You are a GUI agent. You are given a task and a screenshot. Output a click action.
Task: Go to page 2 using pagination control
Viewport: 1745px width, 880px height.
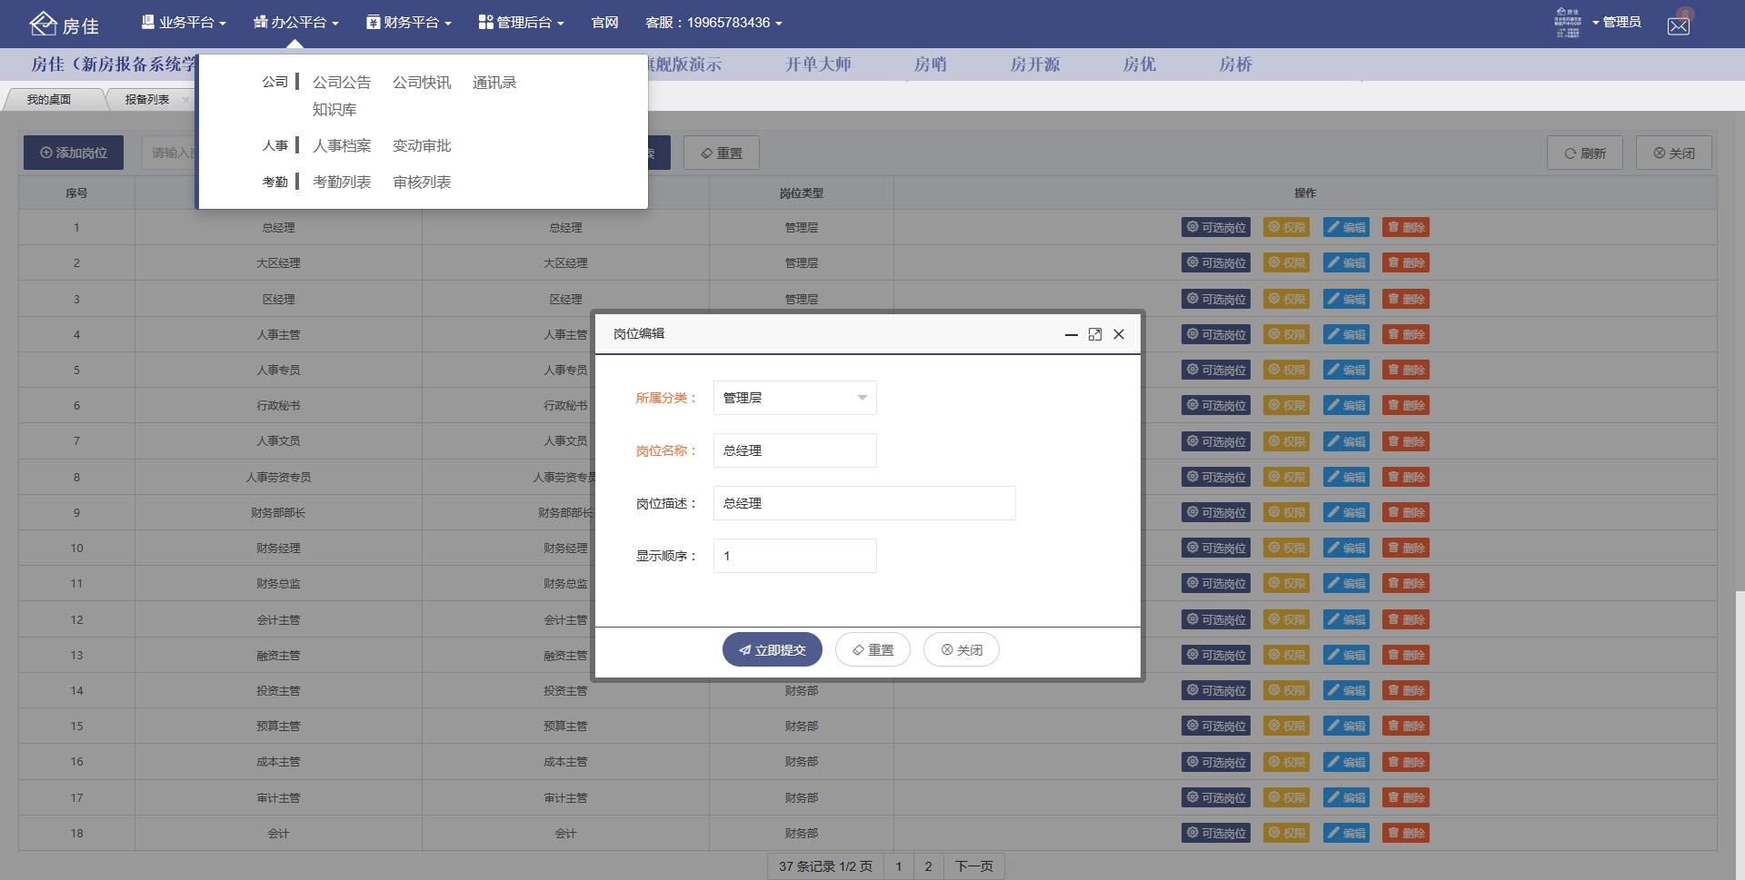927,866
